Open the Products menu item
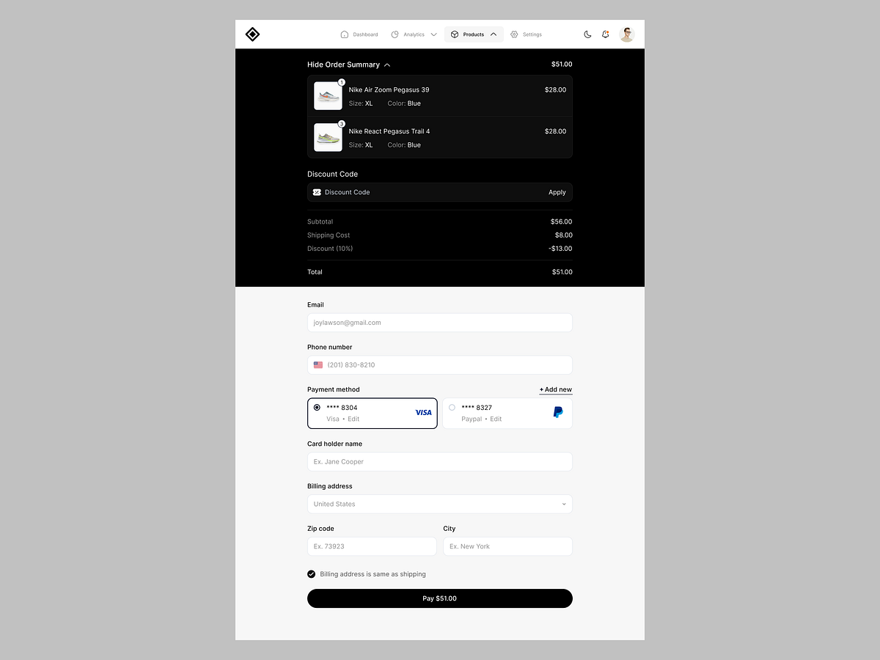The height and width of the screenshot is (660, 880). click(x=474, y=34)
